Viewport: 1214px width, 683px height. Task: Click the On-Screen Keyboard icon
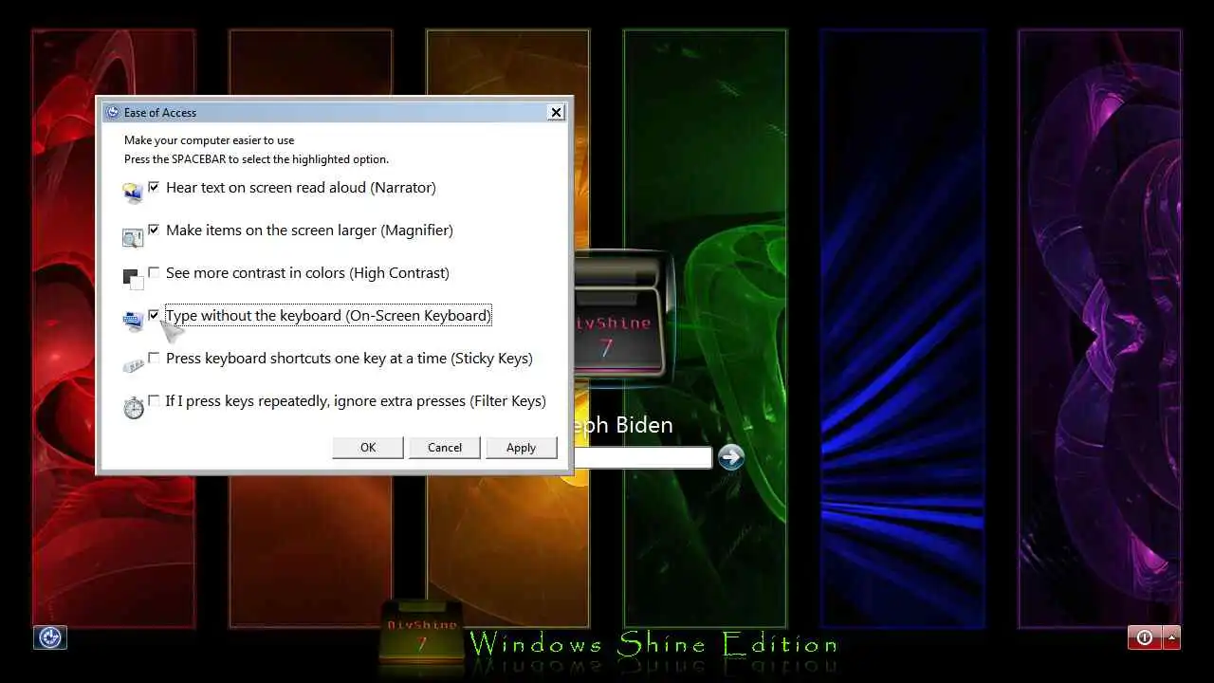coord(133,322)
